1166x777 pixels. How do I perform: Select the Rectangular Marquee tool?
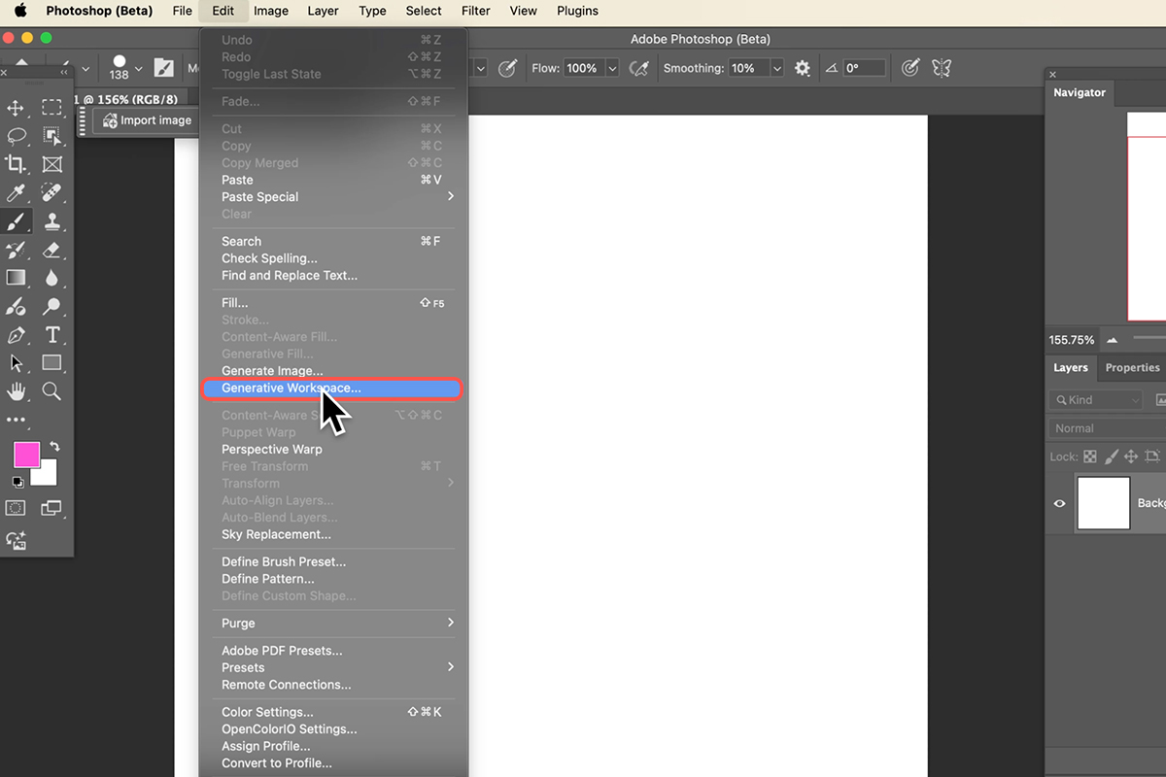click(52, 108)
